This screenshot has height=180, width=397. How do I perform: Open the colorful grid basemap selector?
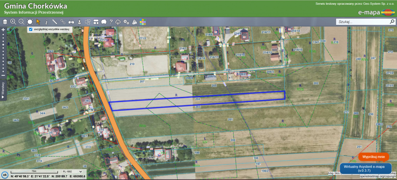point(143,22)
